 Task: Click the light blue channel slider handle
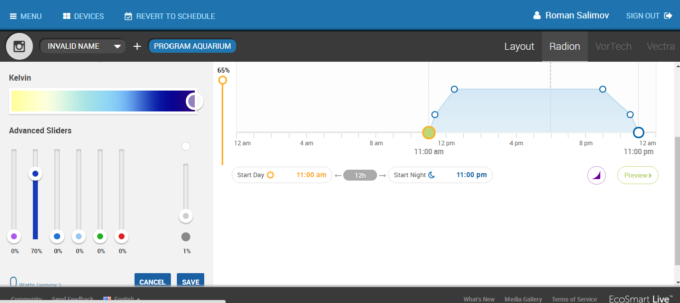[79, 236]
